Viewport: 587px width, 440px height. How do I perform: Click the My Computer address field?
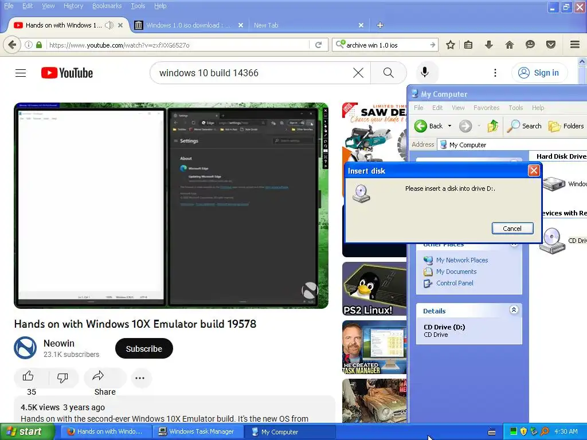click(513, 145)
